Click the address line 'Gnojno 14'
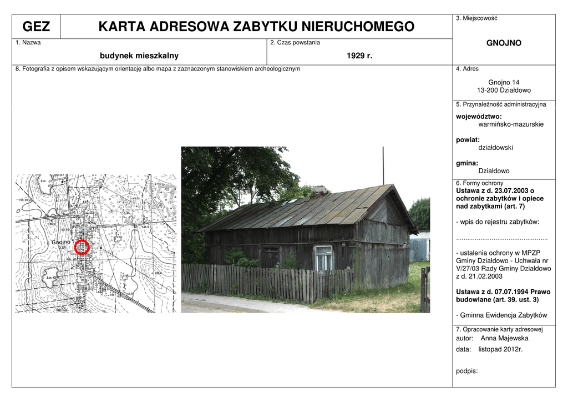This screenshot has width=568, height=402. click(x=504, y=82)
